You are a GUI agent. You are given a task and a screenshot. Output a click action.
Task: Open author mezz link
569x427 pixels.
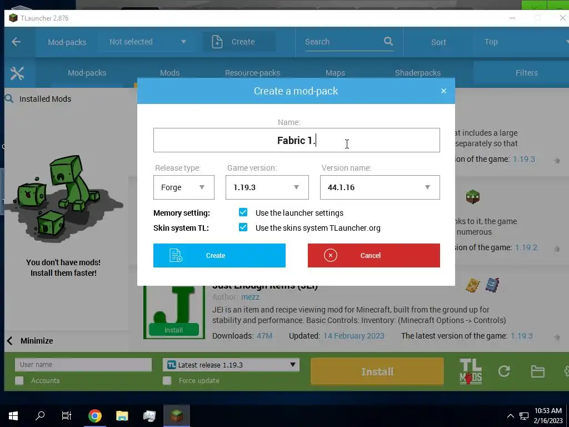coord(251,297)
